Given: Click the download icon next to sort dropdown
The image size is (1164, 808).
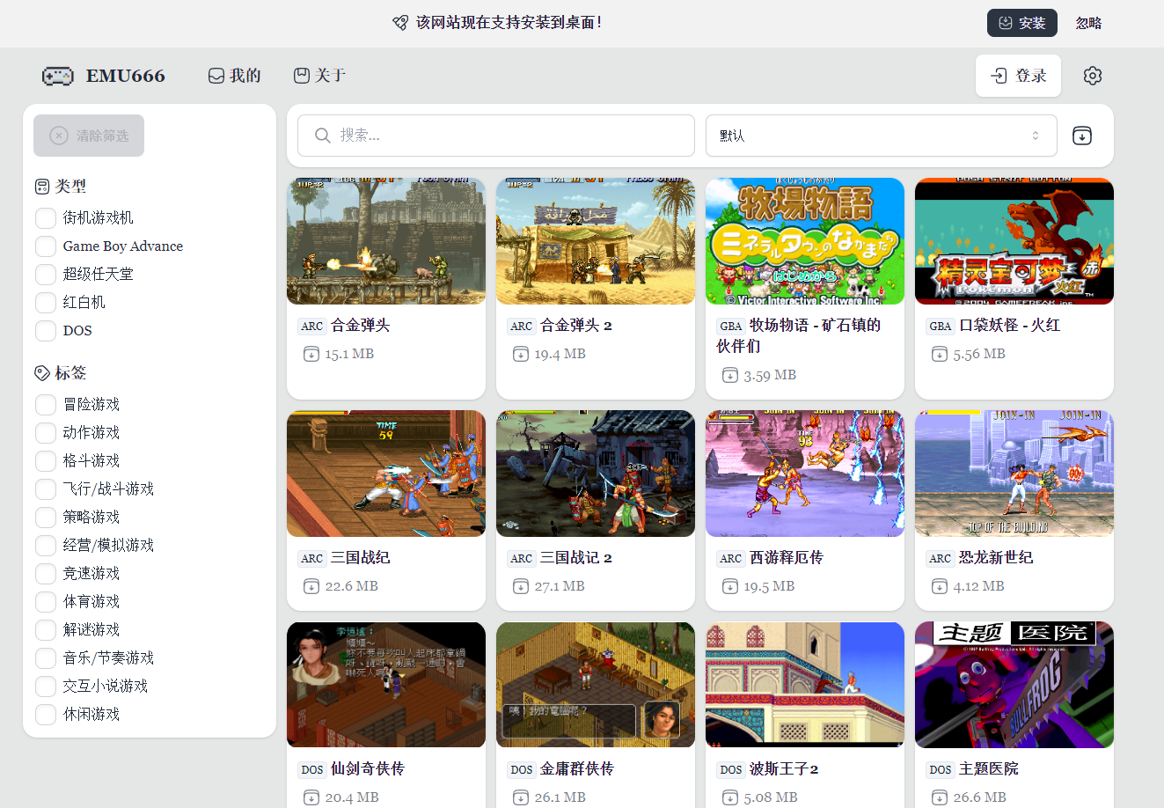Looking at the screenshot, I should (x=1082, y=136).
